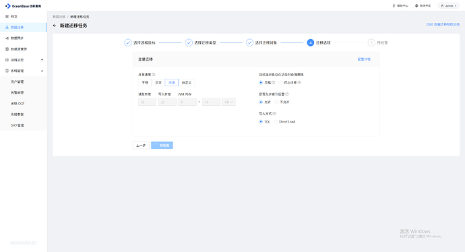The image size is (465, 252).
Task: Click the 读取并发 input field
Action: (147, 102)
